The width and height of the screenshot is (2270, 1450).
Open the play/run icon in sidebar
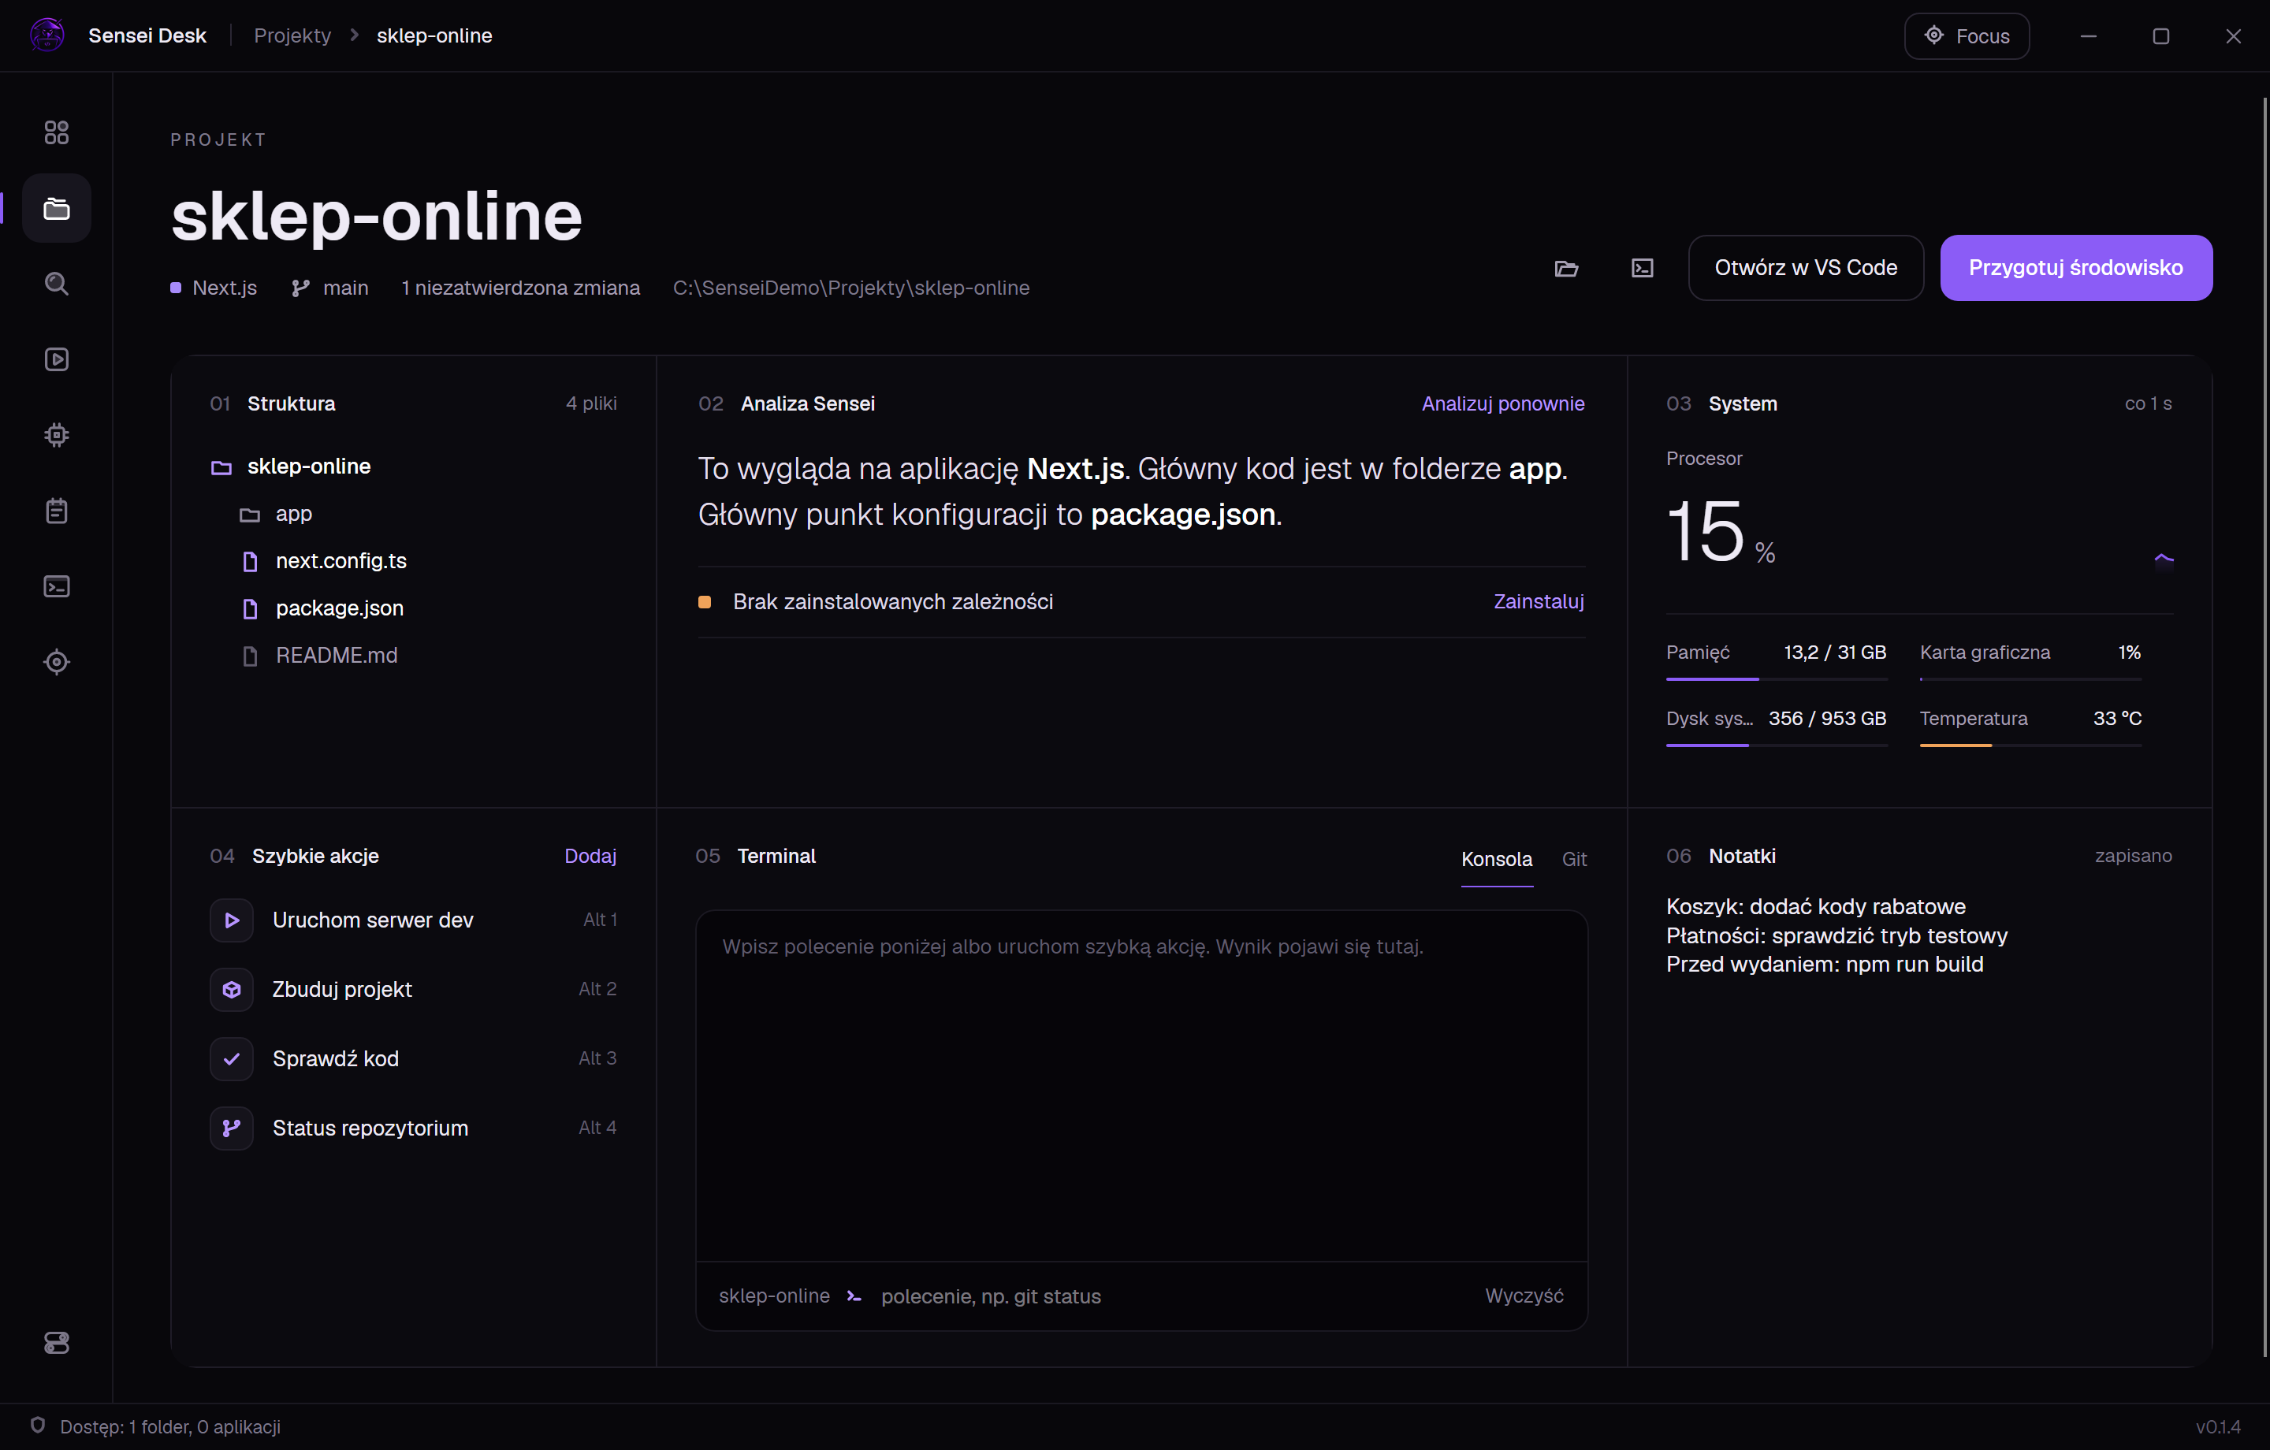[x=57, y=359]
